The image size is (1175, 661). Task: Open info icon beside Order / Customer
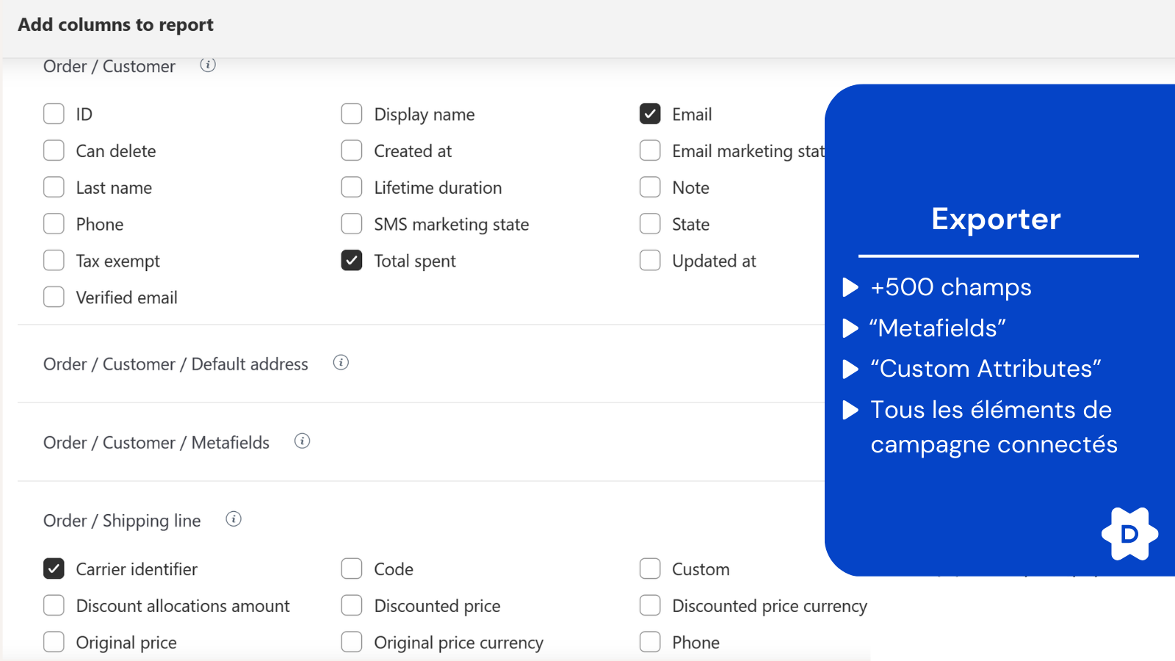click(208, 65)
